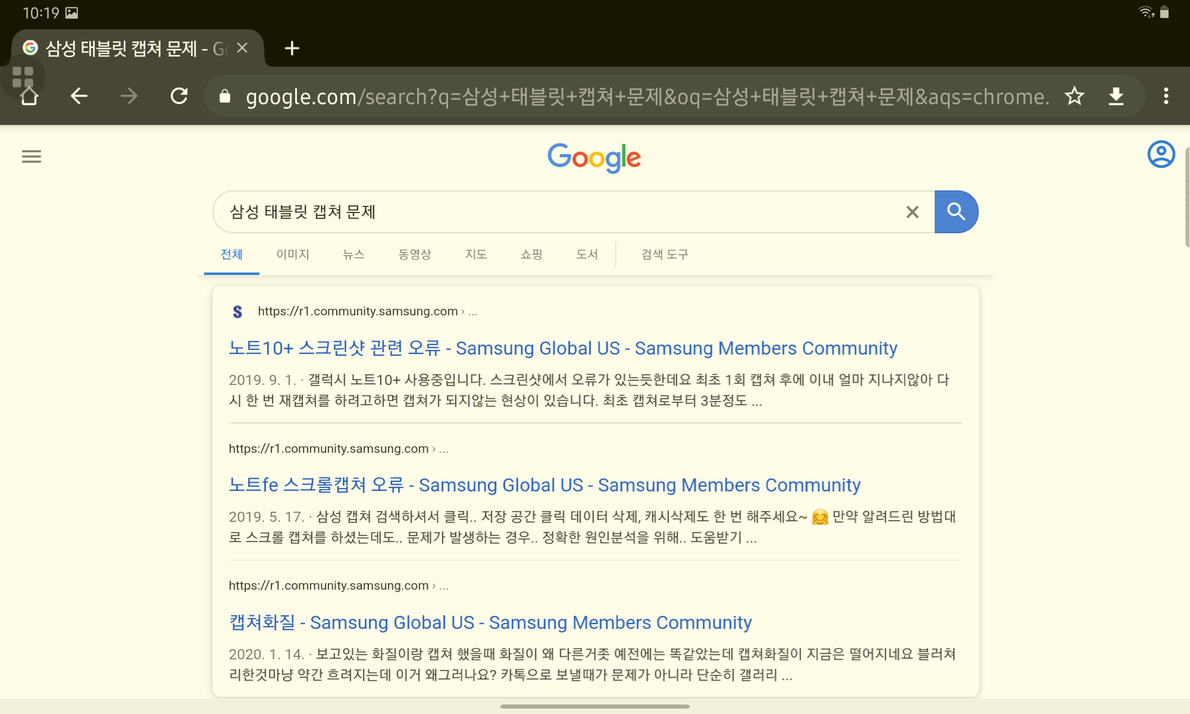Clear search text with X icon
Screen dimensions: 1190x714
[x=912, y=212]
